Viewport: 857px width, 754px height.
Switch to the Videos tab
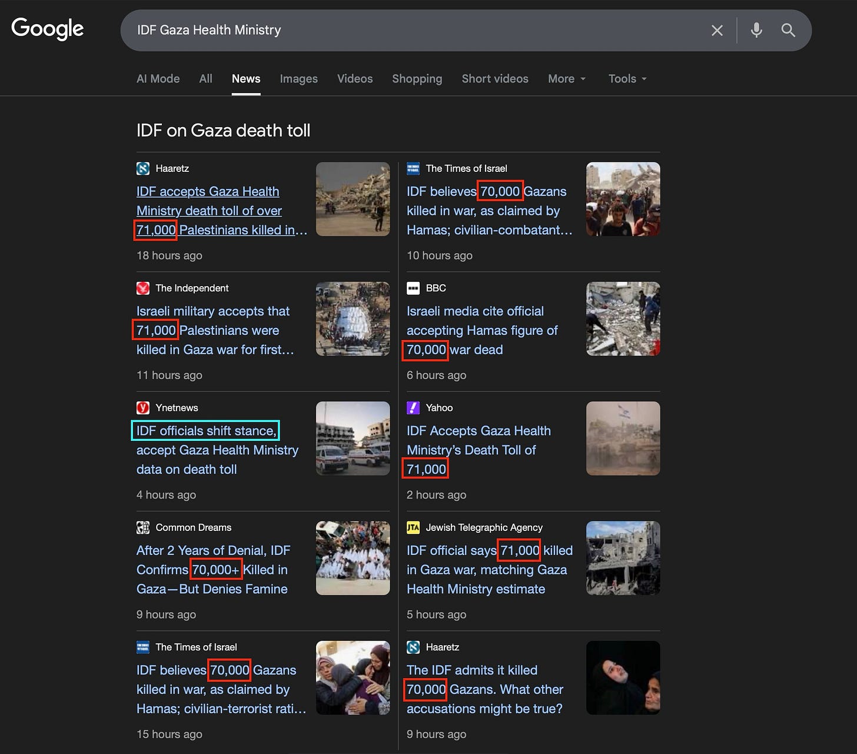(355, 79)
